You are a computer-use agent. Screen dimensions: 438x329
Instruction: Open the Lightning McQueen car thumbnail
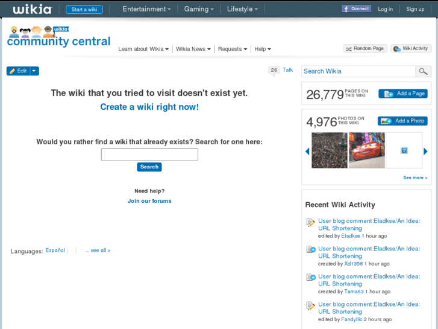(367, 150)
